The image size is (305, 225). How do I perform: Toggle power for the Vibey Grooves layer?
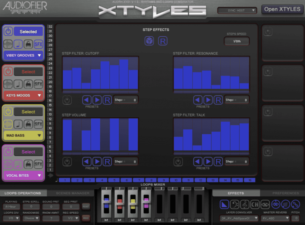click(x=8, y=31)
